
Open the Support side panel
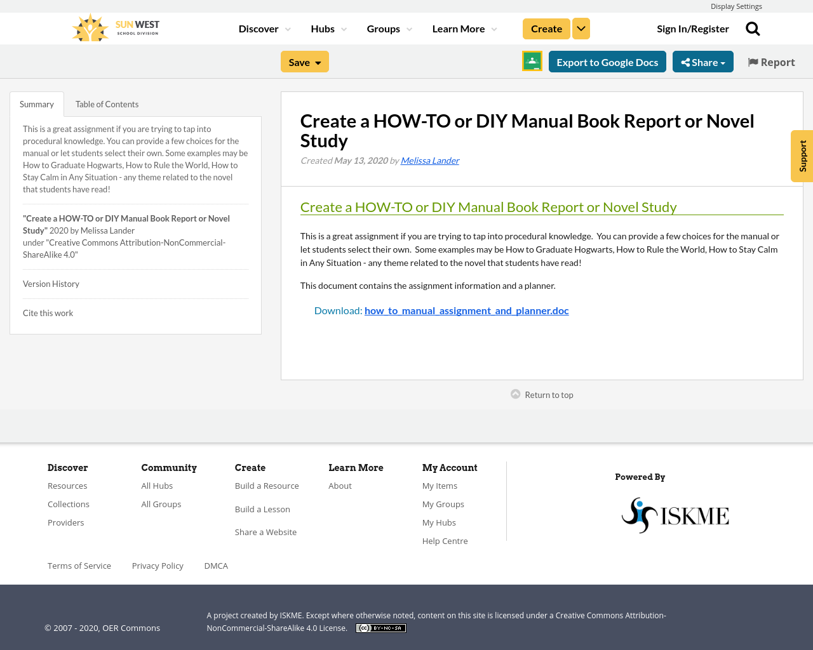802,156
